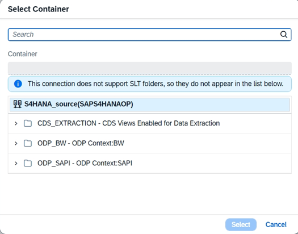Focus the Search input field

(x=150, y=35)
